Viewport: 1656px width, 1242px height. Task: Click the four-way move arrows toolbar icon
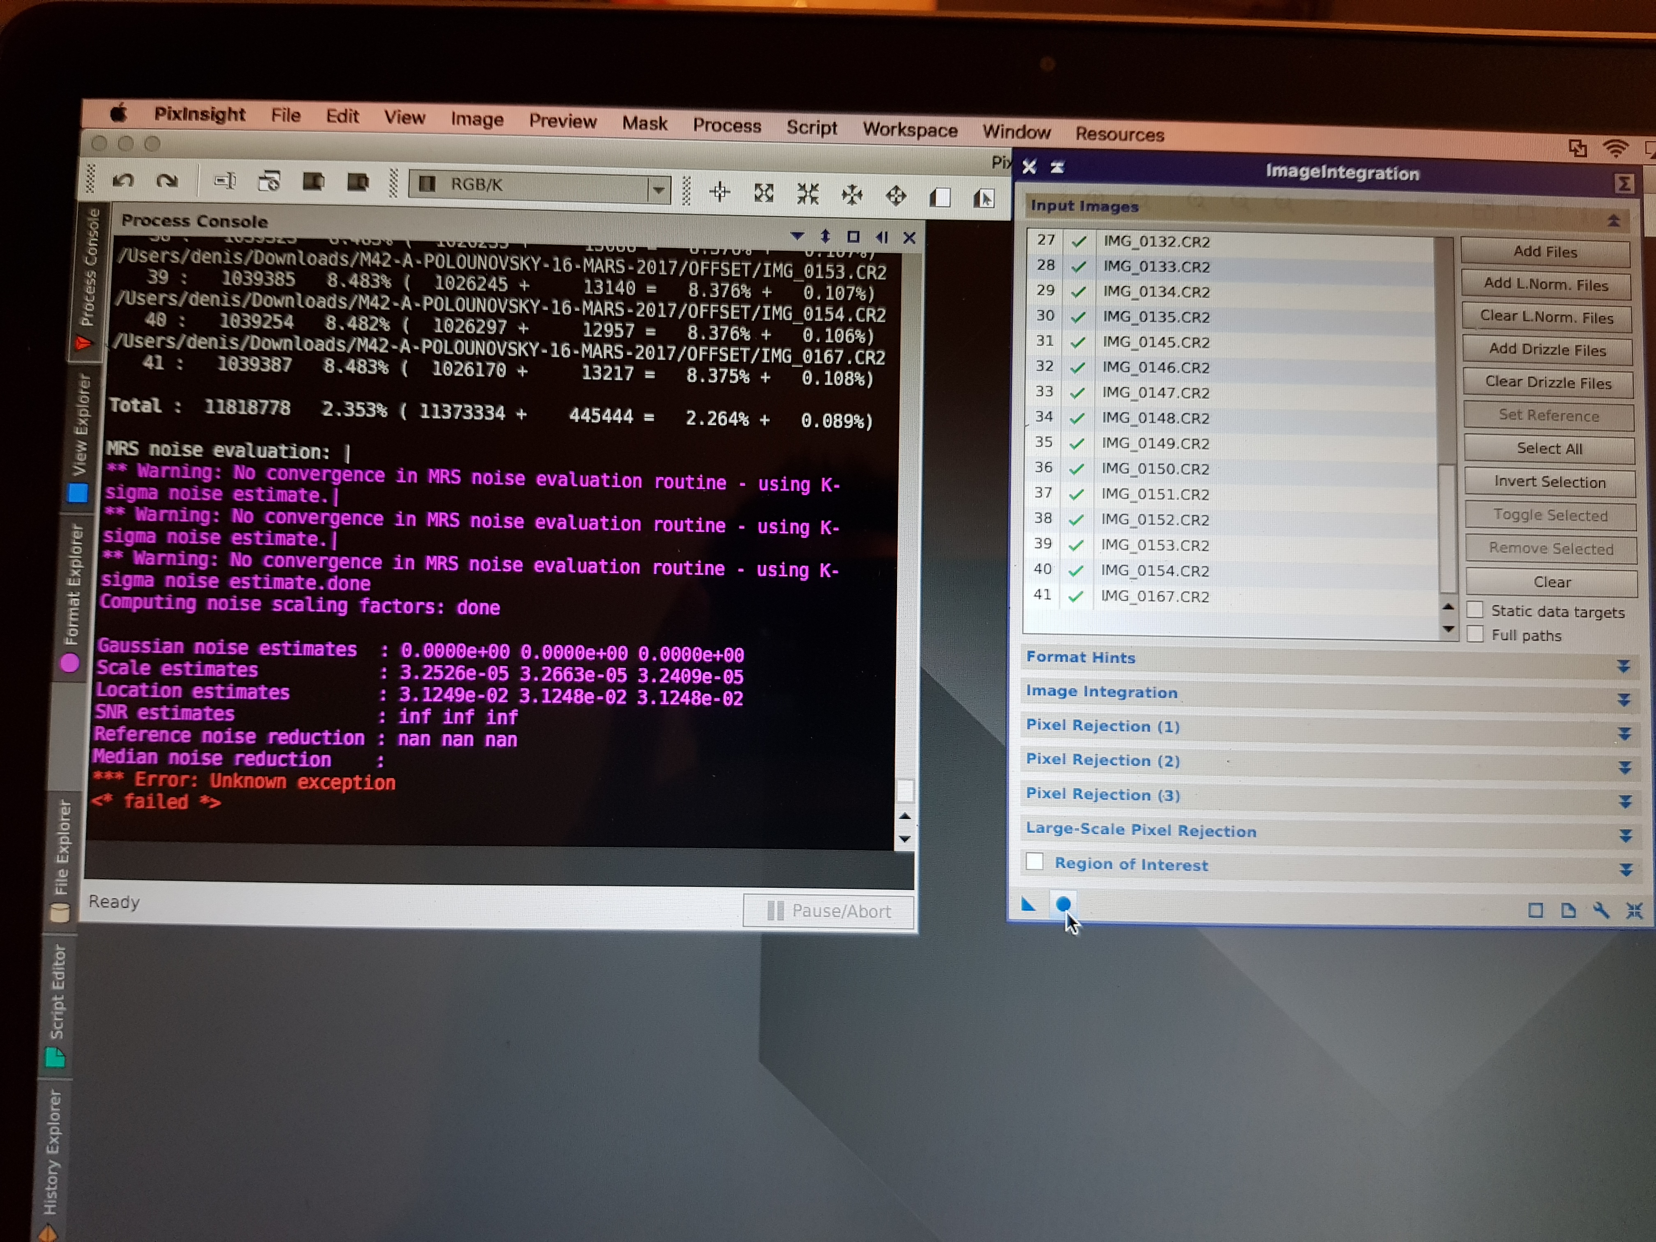[896, 196]
